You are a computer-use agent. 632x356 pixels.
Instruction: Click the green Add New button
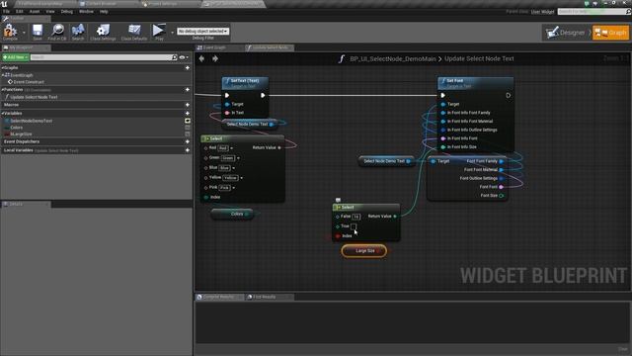click(x=16, y=57)
